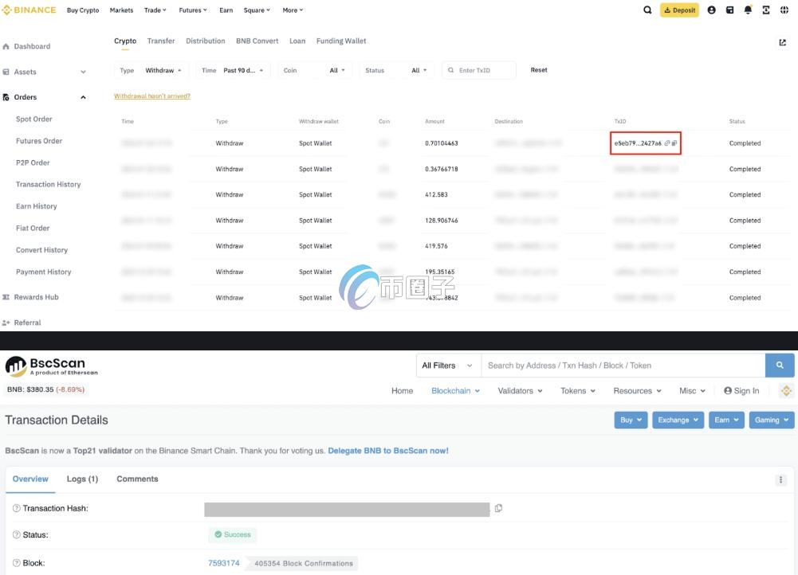798x575 pixels.
Task: Open the Futures dropdown menu
Action: coord(193,10)
